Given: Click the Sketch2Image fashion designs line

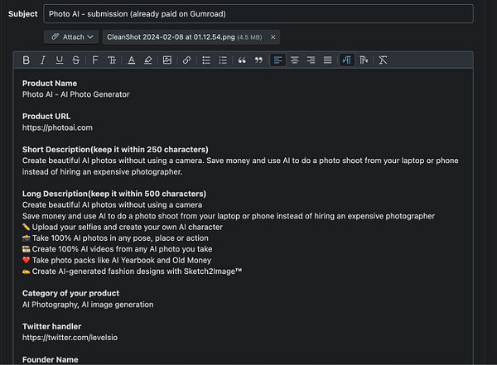Looking at the screenshot, I should coord(133,271).
